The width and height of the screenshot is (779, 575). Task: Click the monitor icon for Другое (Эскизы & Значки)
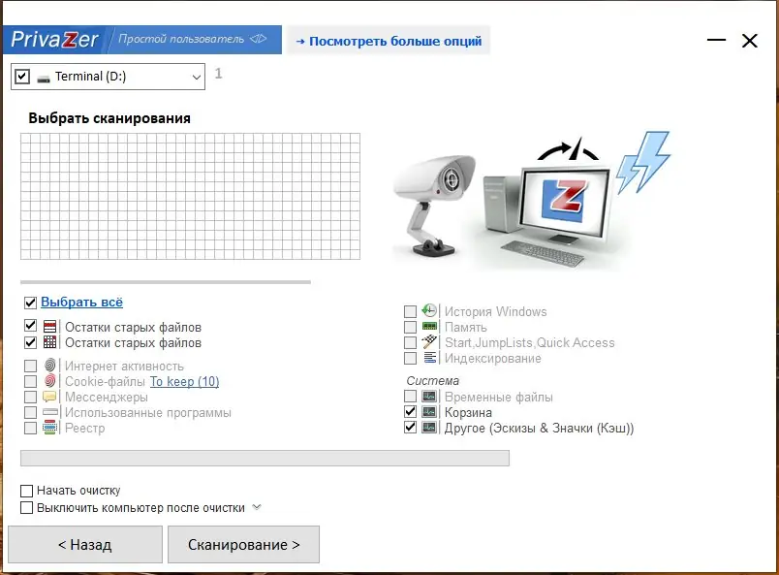click(x=429, y=428)
